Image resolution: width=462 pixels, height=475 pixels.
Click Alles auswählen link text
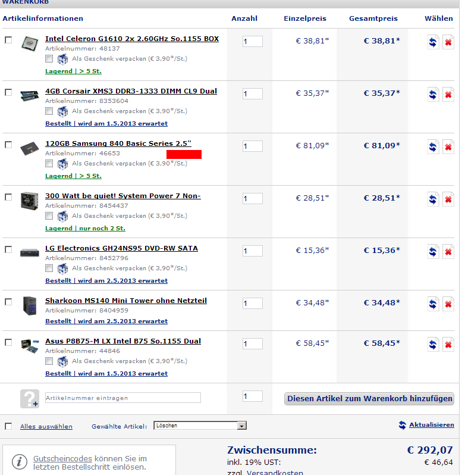[x=46, y=427]
